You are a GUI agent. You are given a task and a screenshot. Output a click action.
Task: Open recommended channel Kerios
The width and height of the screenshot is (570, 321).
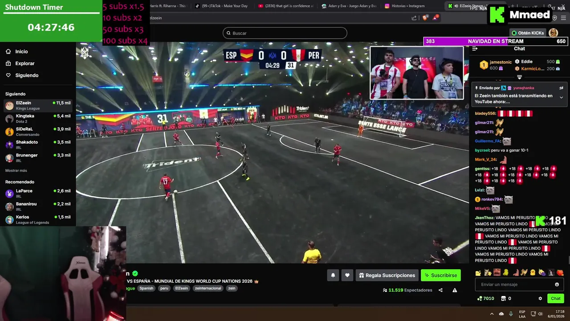pos(38,219)
